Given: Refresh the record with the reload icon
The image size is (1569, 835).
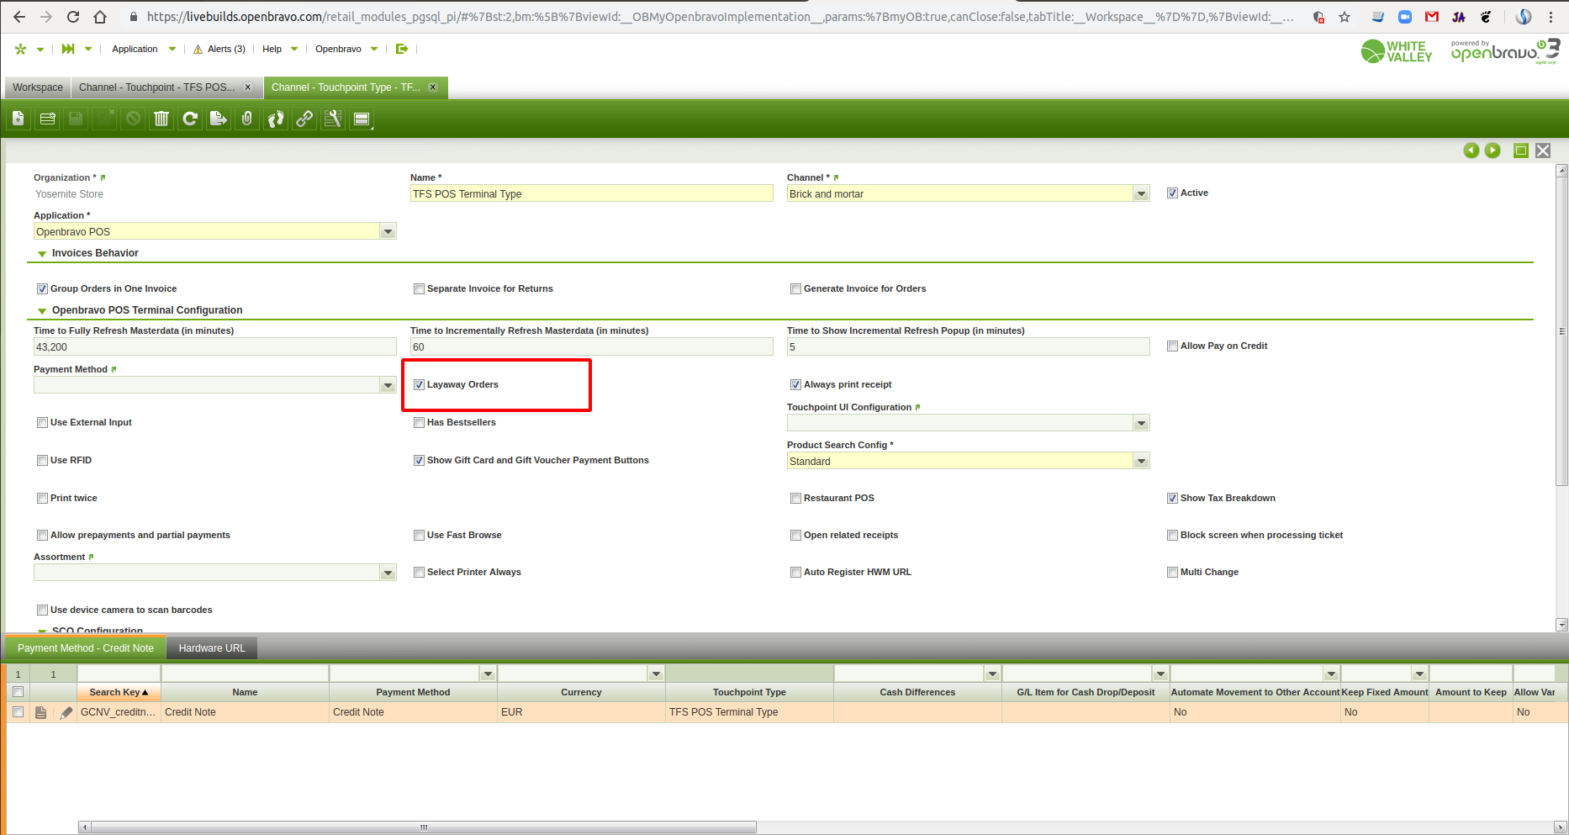Looking at the screenshot, I should pos(190,119).
